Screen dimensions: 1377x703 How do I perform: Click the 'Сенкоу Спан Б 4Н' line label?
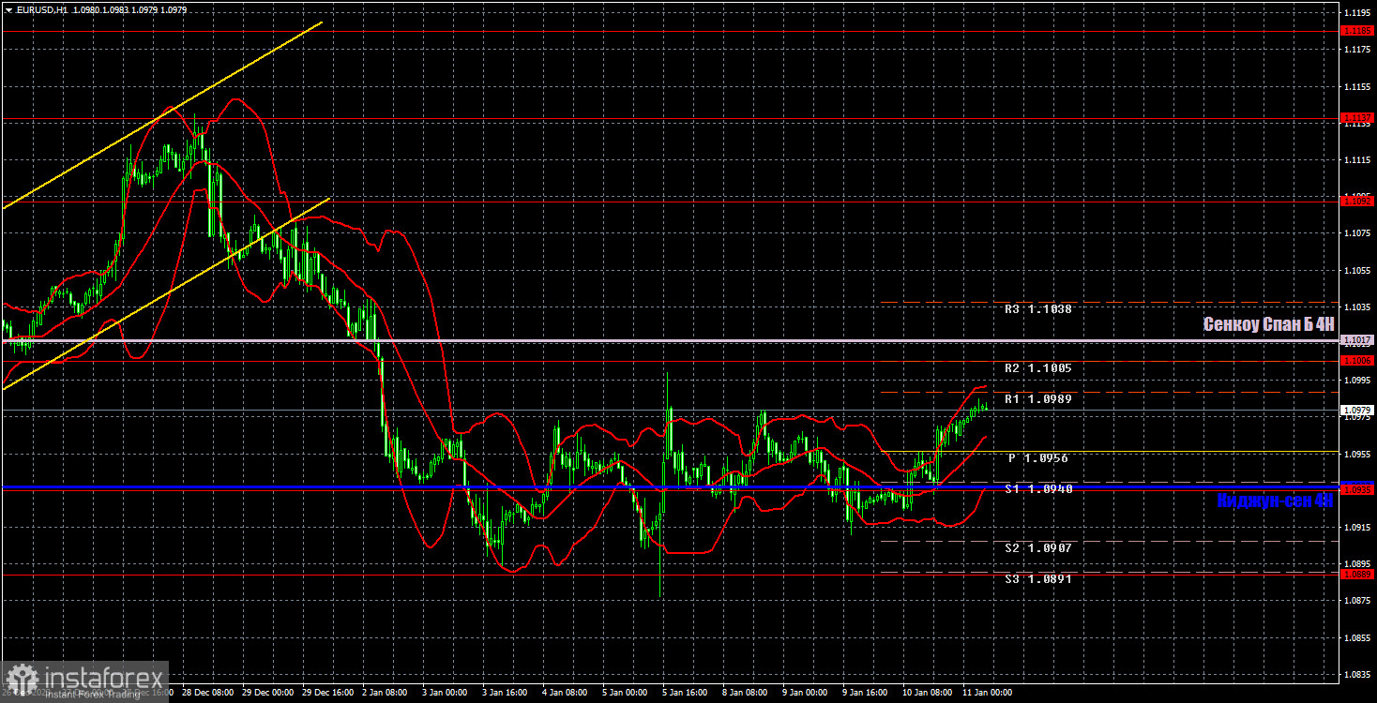click(1268, 324)
